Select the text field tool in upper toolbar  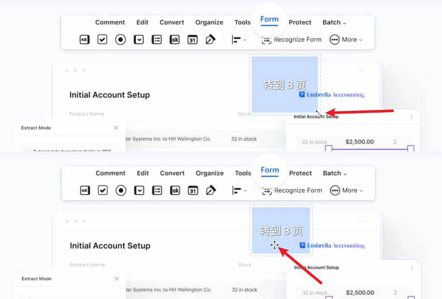tap(84, 40)
